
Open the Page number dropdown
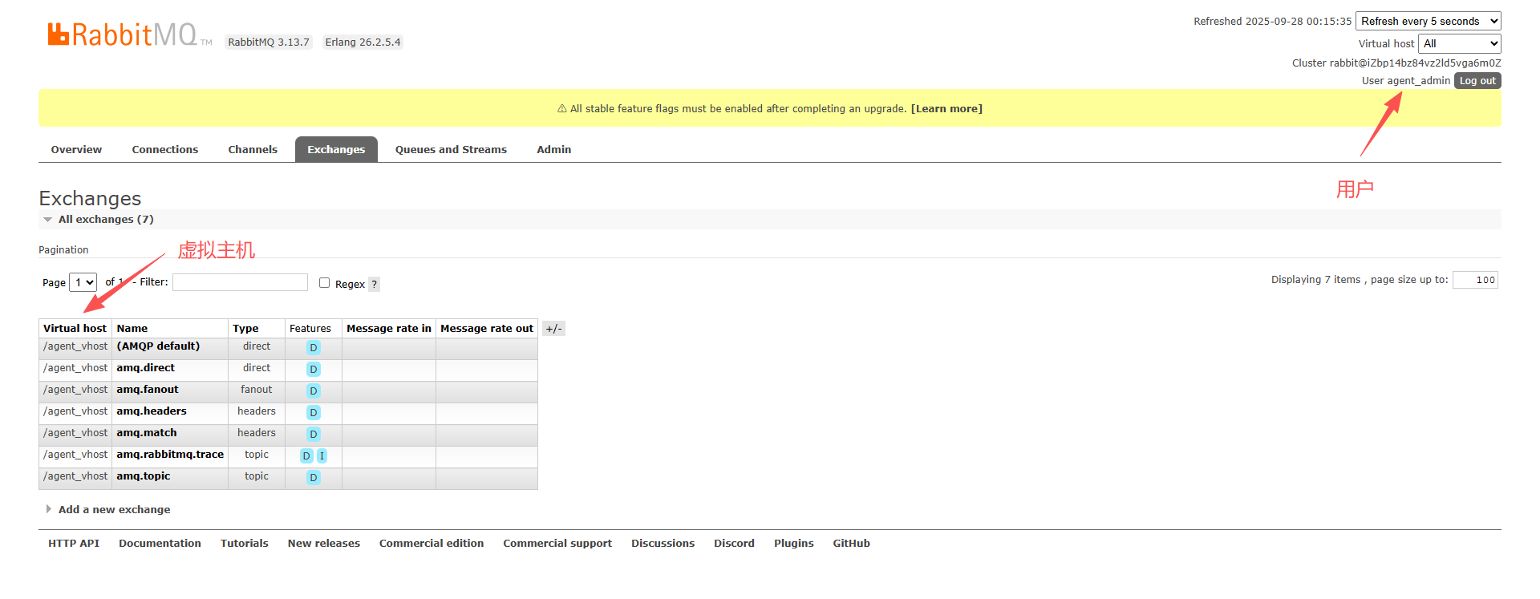click(83, 282)
